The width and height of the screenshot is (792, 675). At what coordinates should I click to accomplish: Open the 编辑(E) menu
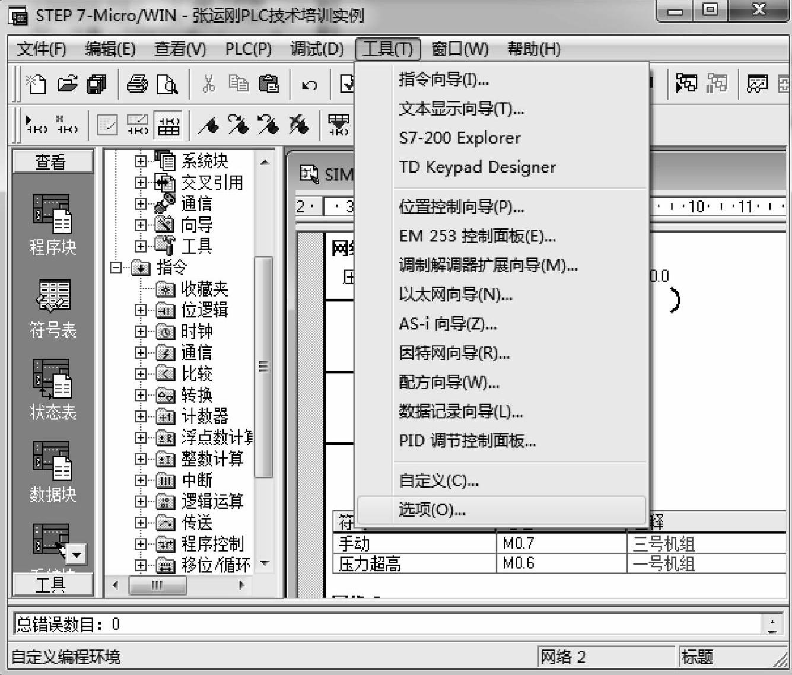click(x=110, y=49)
